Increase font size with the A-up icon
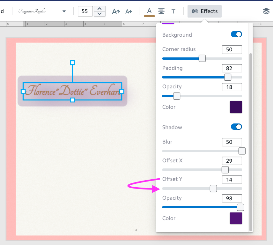 [116, 11]
